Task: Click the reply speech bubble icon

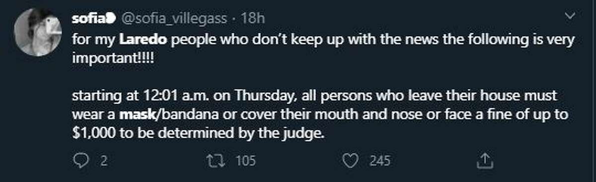Action: coord(80,161)
